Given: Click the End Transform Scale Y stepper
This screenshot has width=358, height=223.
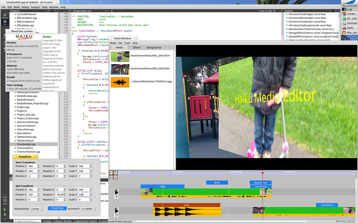Looking at the screenshot, I should point(91,194).
